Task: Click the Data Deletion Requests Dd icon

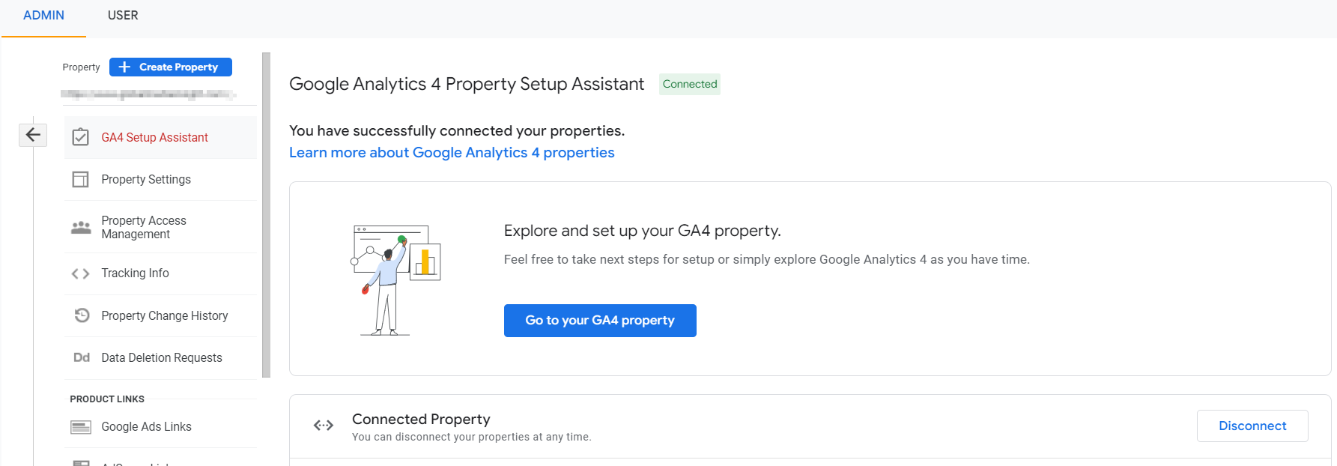Action: click(82, 357)
